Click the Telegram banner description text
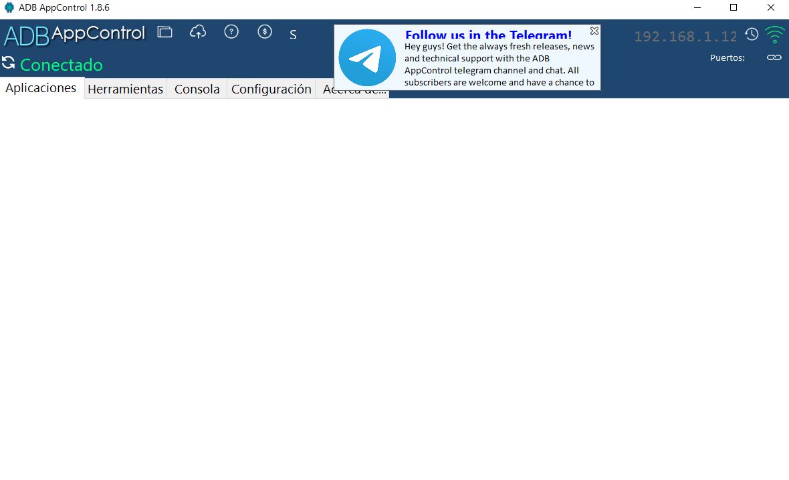789x480 pixels. pyautogui.click(x=499, y=64)
